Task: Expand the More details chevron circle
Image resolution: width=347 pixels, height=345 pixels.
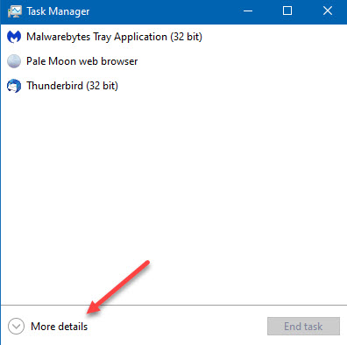Action: coord(16,327)
